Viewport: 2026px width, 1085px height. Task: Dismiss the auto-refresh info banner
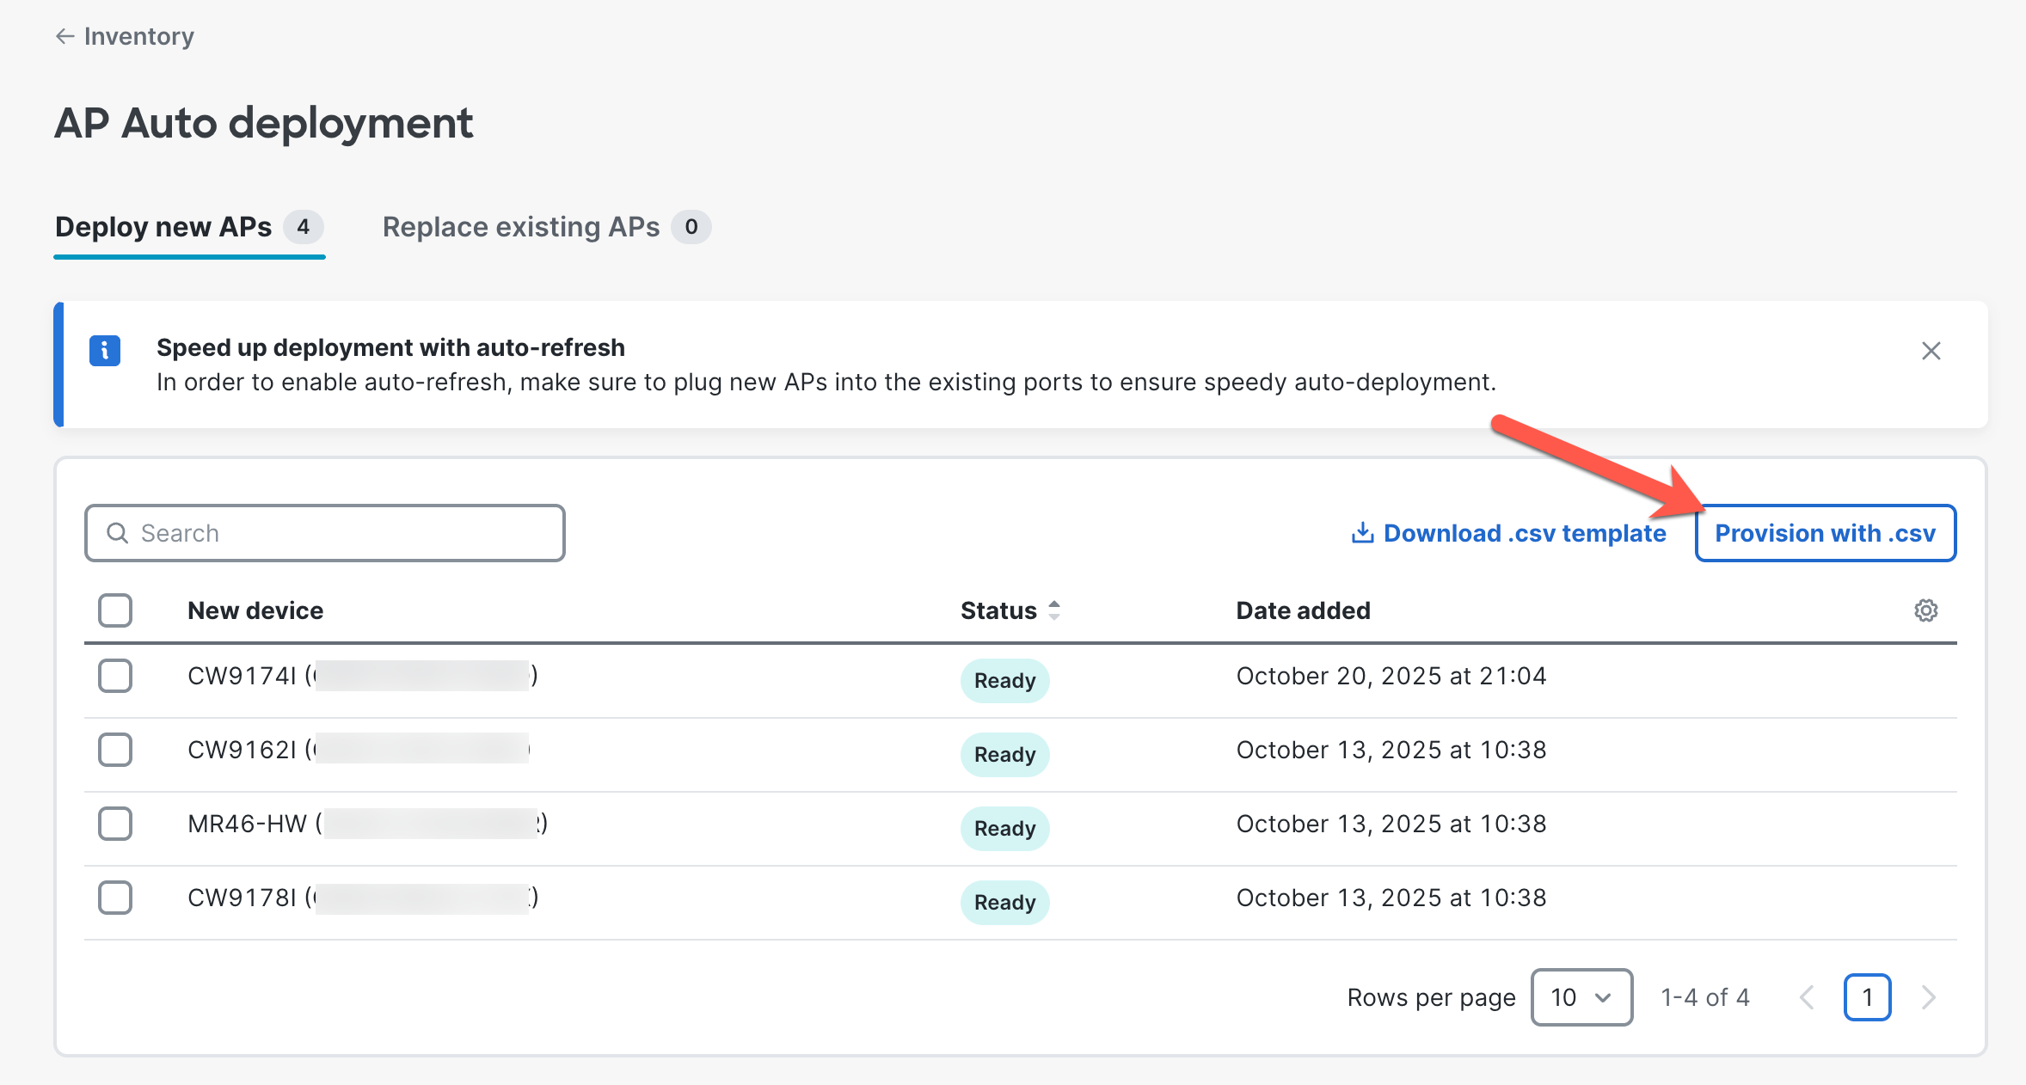[x=1931, y=351]
